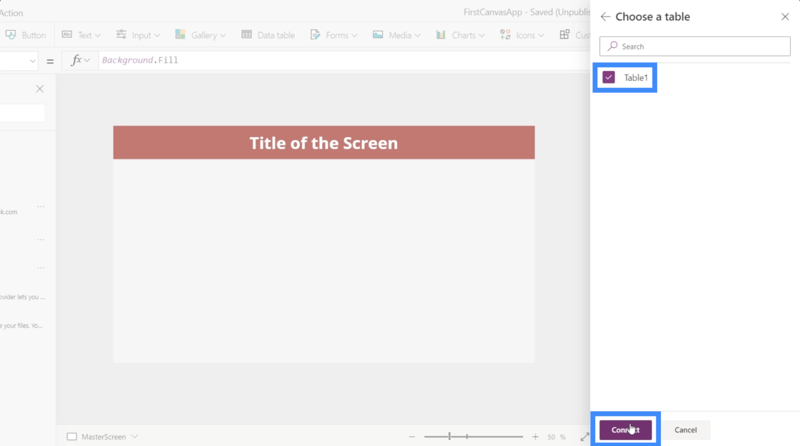Click the Charts bar icon
800x446 pixels.
pos(441,34)
